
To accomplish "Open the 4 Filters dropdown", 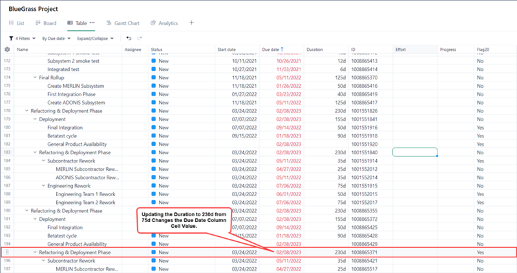I will [x=23, y=39].
